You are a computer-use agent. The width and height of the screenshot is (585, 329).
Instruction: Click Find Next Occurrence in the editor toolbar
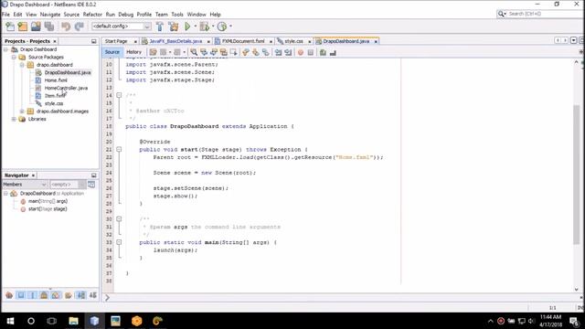(214, 53)
